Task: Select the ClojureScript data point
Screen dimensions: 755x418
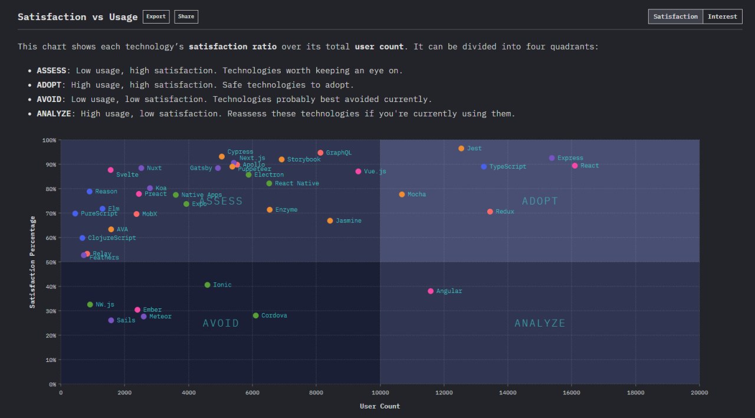Action: point(83,238)
